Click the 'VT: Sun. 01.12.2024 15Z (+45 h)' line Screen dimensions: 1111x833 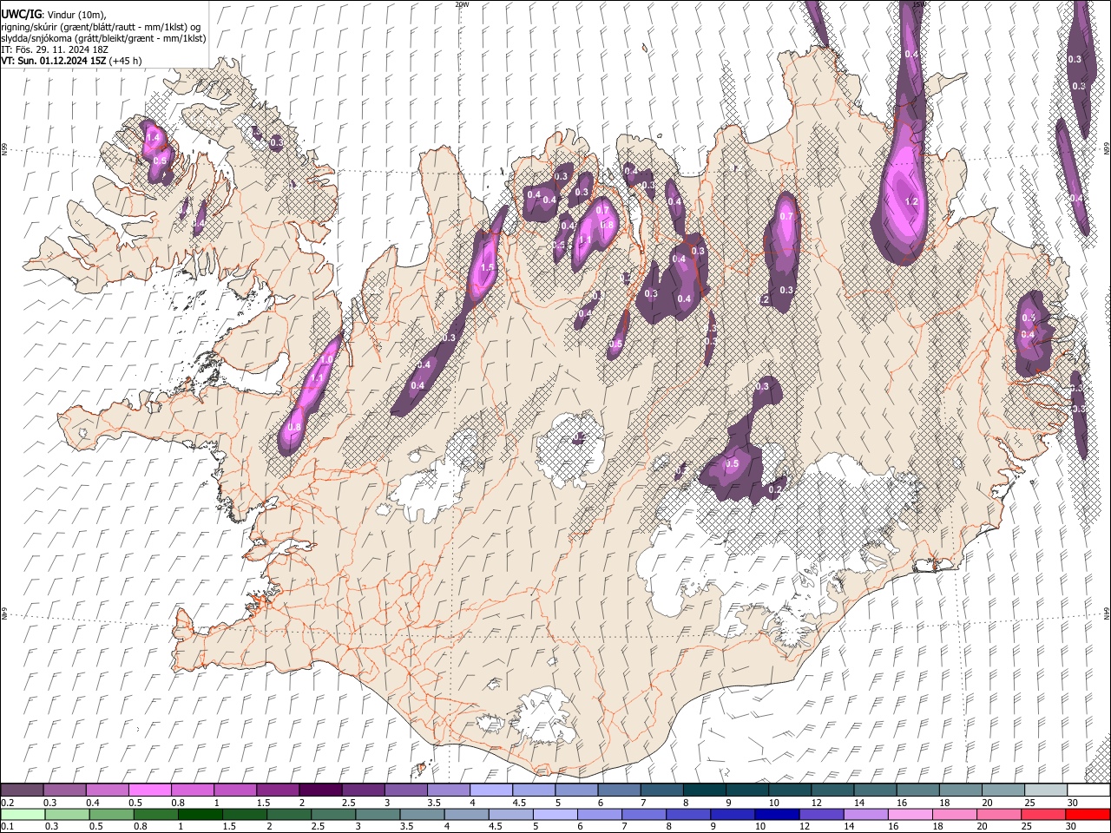coord(71,61)
